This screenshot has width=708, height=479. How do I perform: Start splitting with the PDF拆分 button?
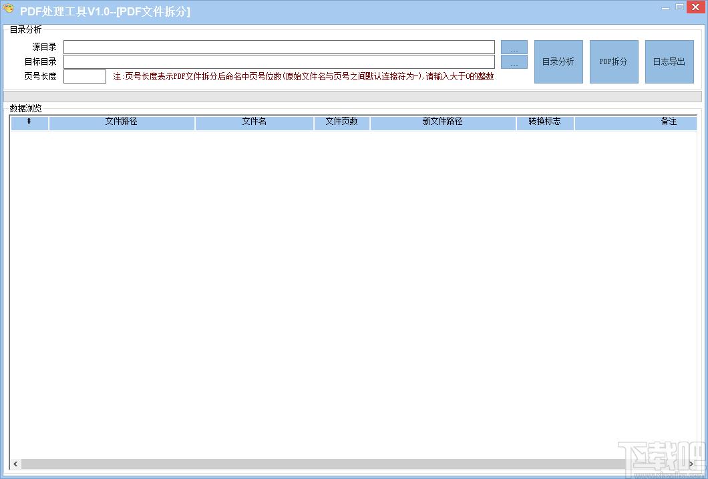[614, 62]
